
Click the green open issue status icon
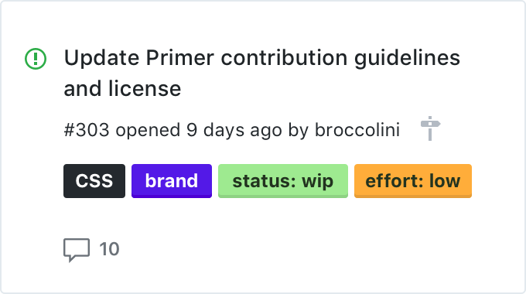36,59
